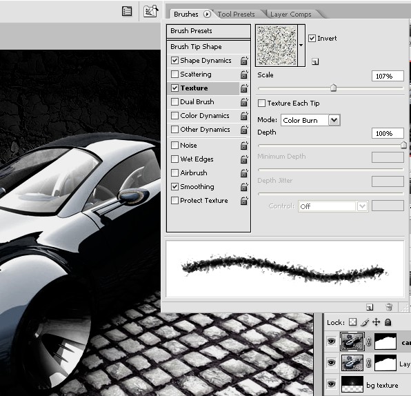Enable the Other Dynamics checkbox
Viewport: 411px width, 396px height.
(175, 129)
